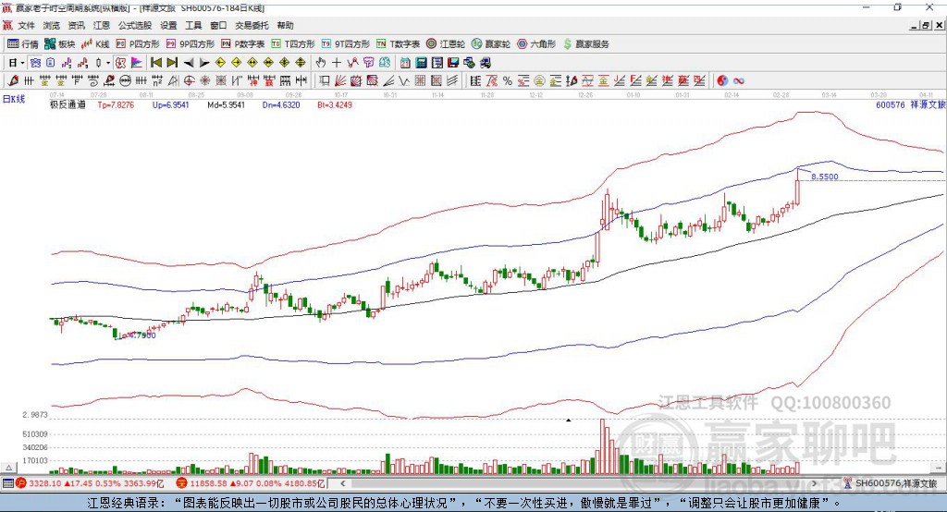Viewport: 947px width, 512px height.
Task: Open the calculator icon
Action: click(421, 63)
